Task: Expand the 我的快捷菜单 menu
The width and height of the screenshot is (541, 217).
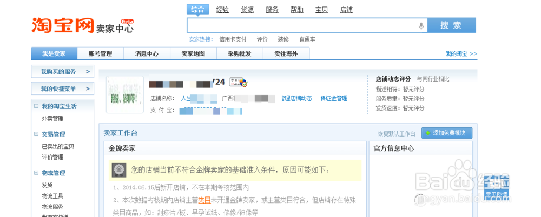Action: pyautogui.click(x=62, y=89)
